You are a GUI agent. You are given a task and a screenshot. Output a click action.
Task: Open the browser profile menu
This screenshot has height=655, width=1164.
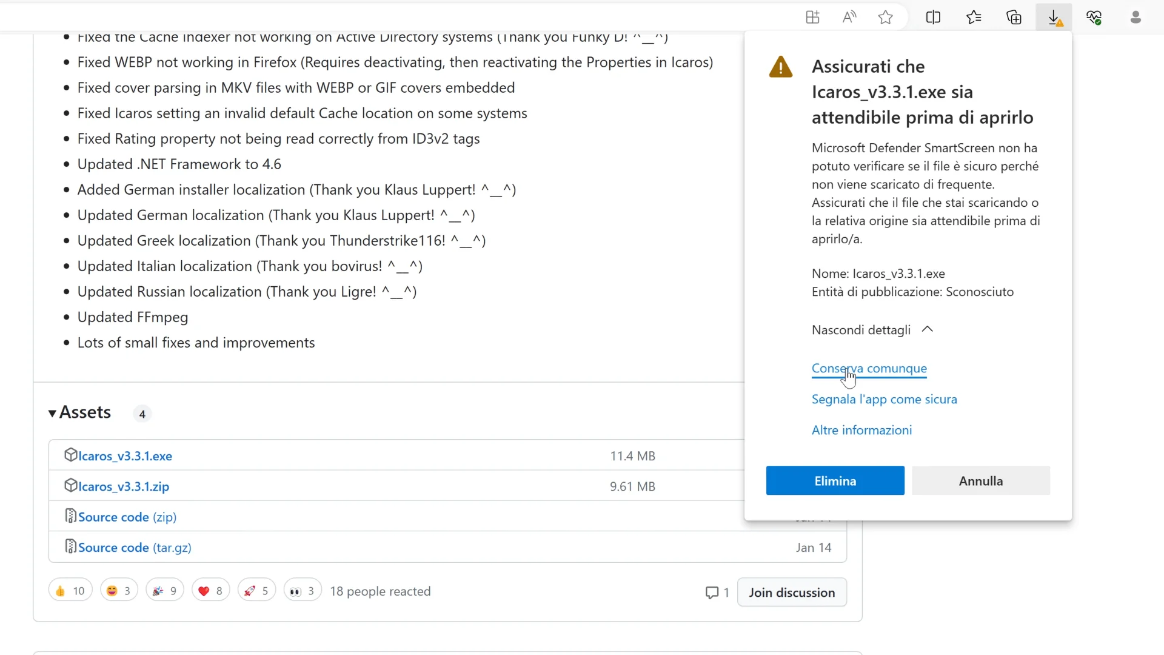click(1136, 17)
